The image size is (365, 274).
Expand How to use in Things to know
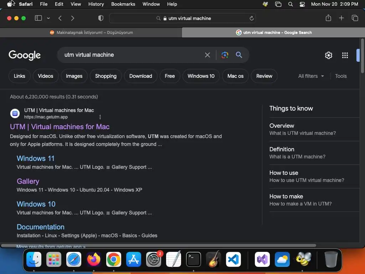click(x=314, y=176)
